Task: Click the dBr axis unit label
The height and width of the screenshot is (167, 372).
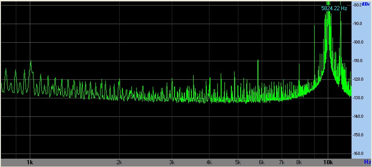Action: tap(366, 4)
